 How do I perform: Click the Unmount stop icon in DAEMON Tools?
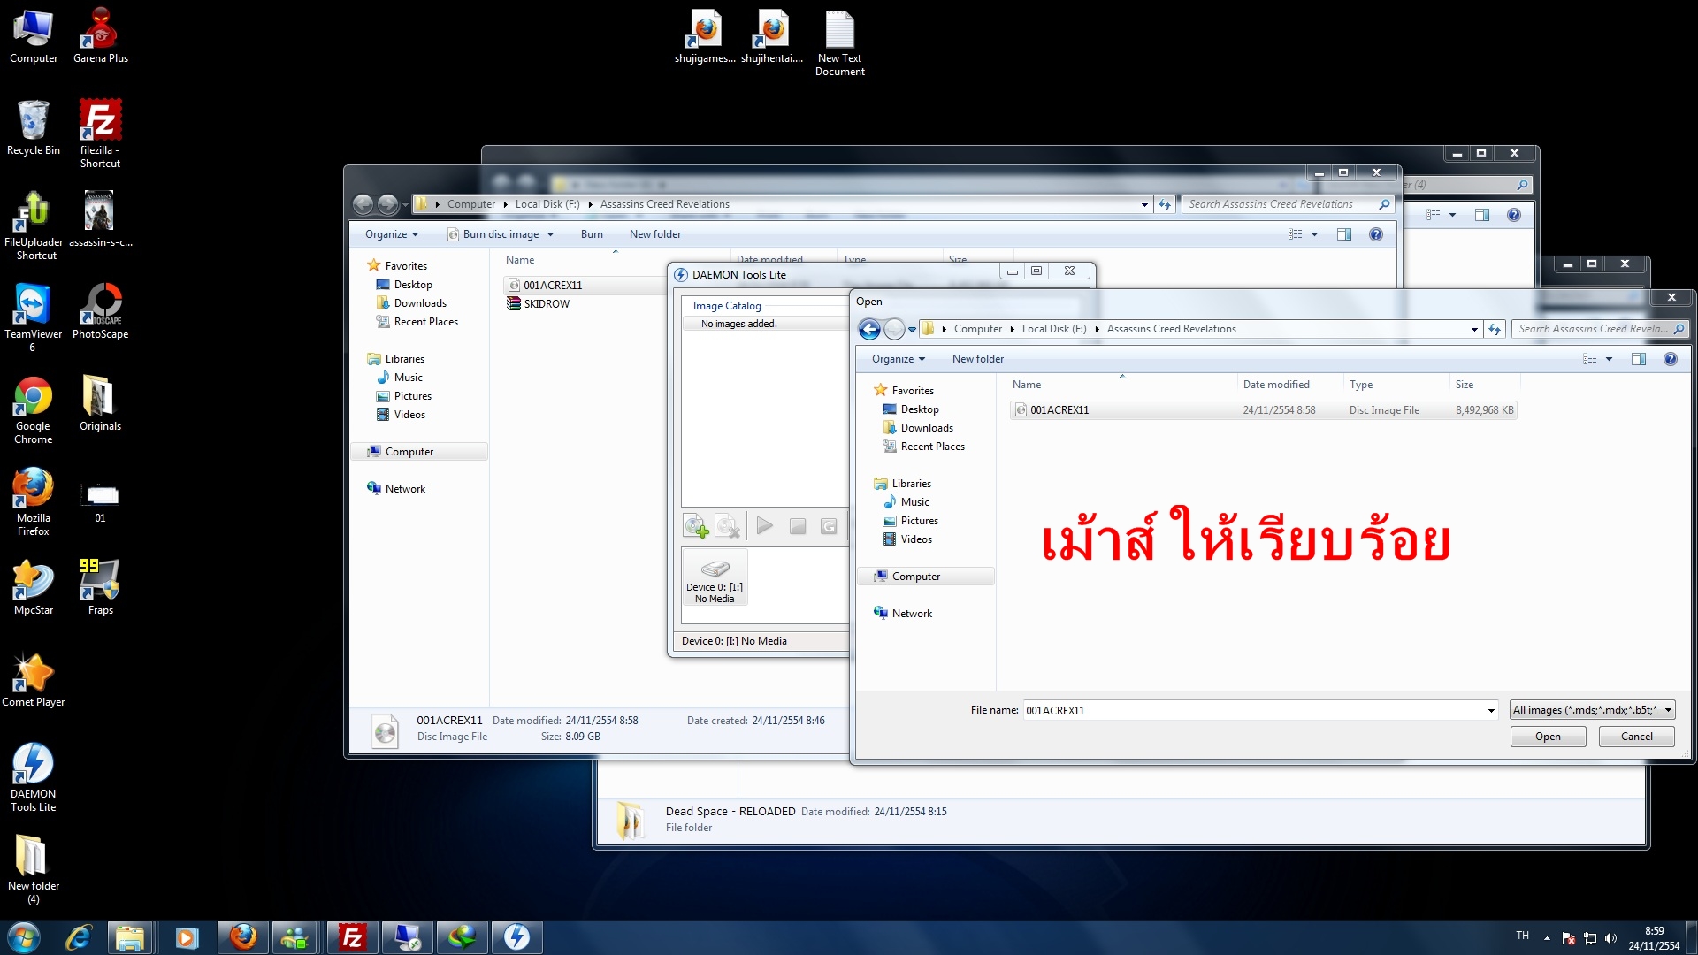tap(797, 526)
